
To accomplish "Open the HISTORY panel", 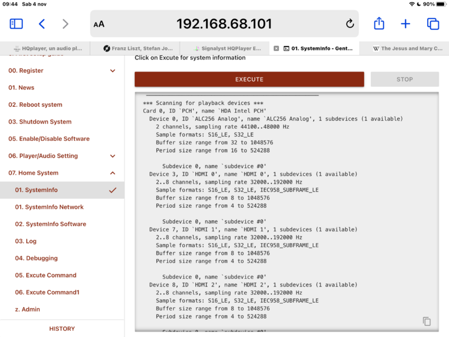I will [x=62, y=329].
